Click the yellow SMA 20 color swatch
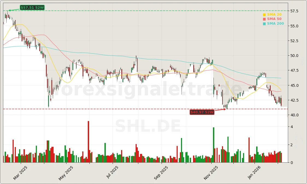This screenshot has height=184, width=307. [x=264, y=14]
